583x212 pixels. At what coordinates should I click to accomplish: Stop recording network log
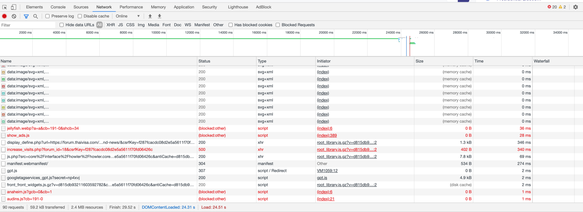[5, 16]
